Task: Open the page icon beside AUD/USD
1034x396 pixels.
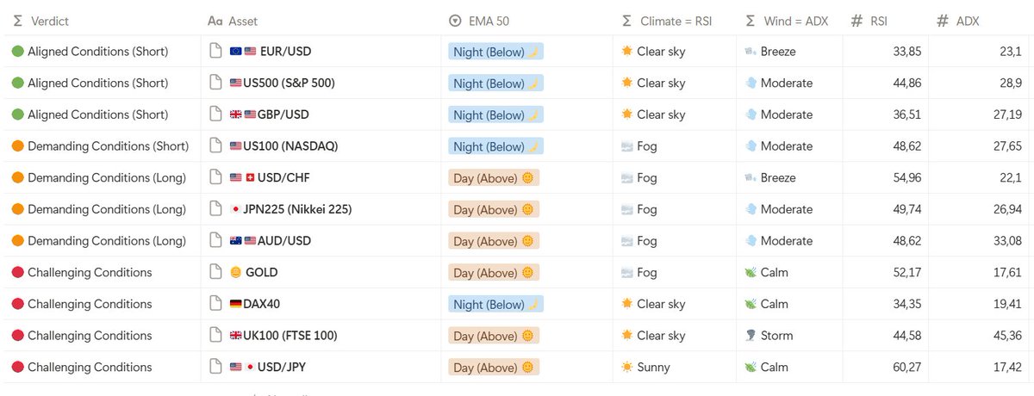Action: pos(216,241)
